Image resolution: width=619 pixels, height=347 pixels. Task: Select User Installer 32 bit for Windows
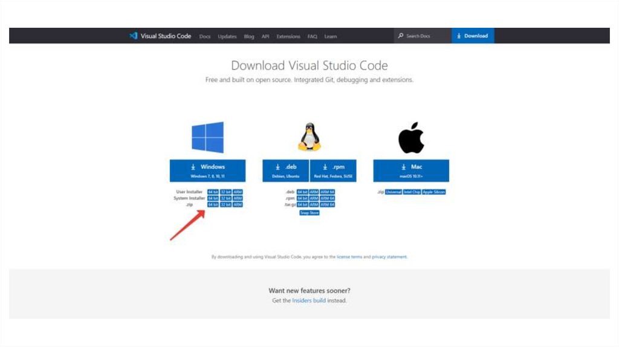(225, 192)
